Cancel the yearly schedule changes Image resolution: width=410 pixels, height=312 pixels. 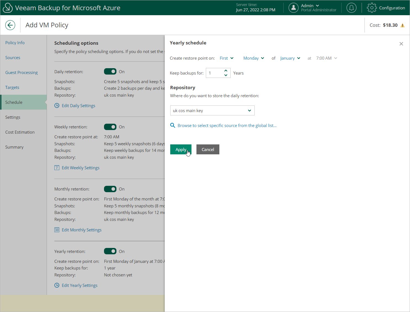(208, 149)
